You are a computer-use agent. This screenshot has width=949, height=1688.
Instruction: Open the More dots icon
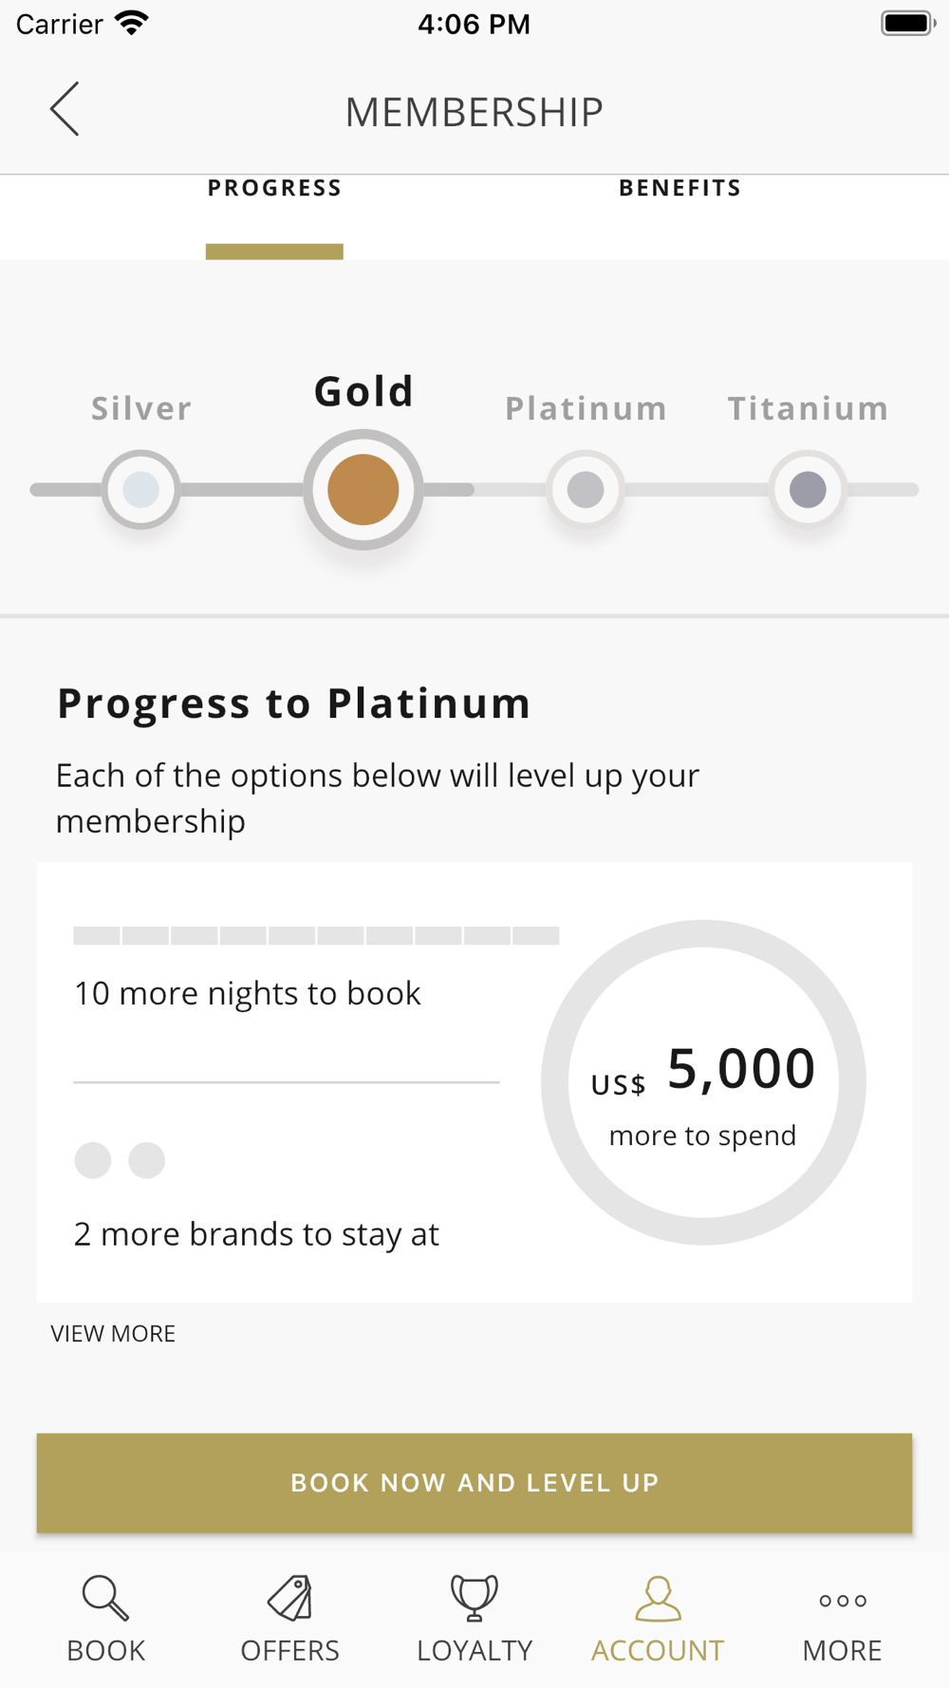click(x=842, y=1601)
